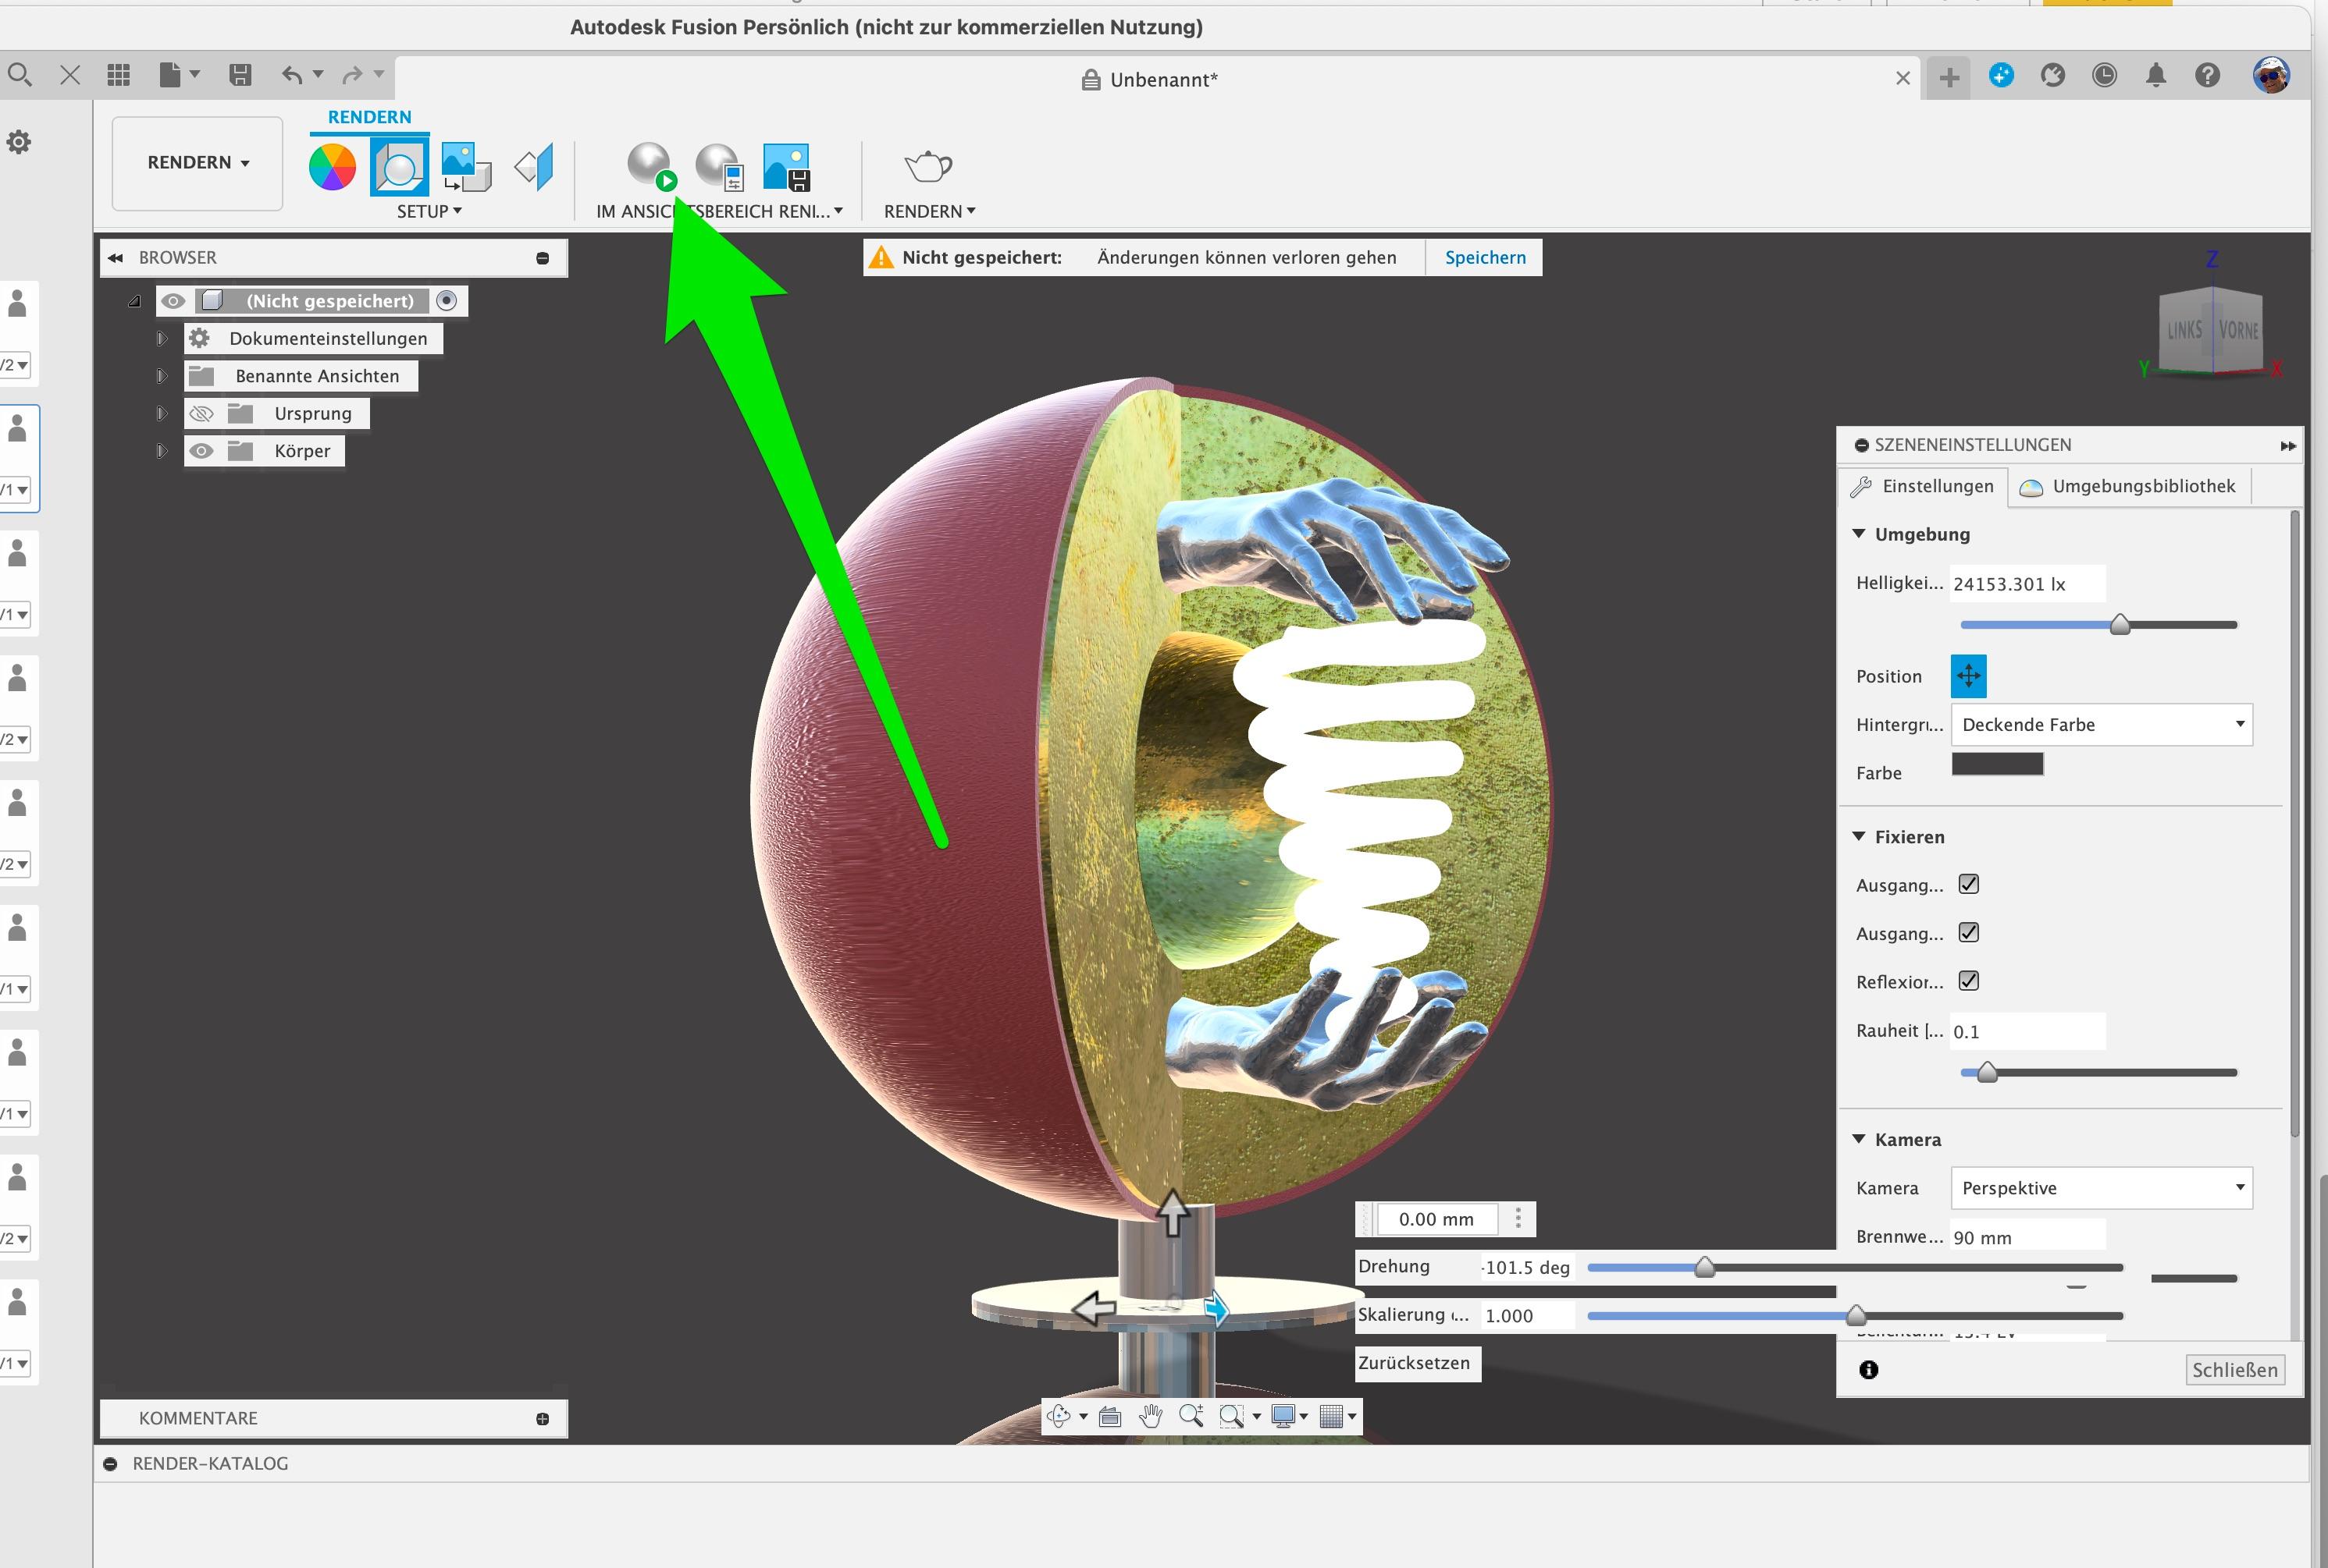The height and width of the screenshot is (1568, 2328).
Task: Open job status clock icon
Action: pyautogui.click(x=2104, y=75)
